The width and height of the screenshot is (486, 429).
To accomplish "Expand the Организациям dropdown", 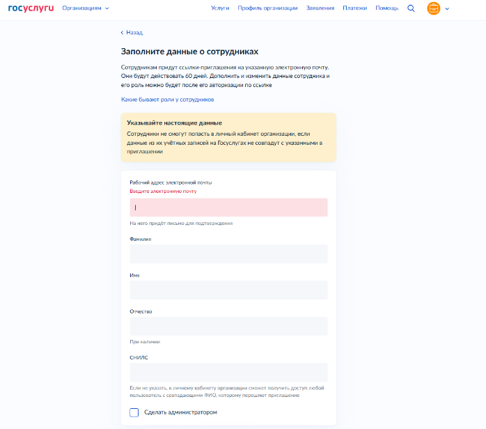I will pyautogui.click(x=85, y=8).
